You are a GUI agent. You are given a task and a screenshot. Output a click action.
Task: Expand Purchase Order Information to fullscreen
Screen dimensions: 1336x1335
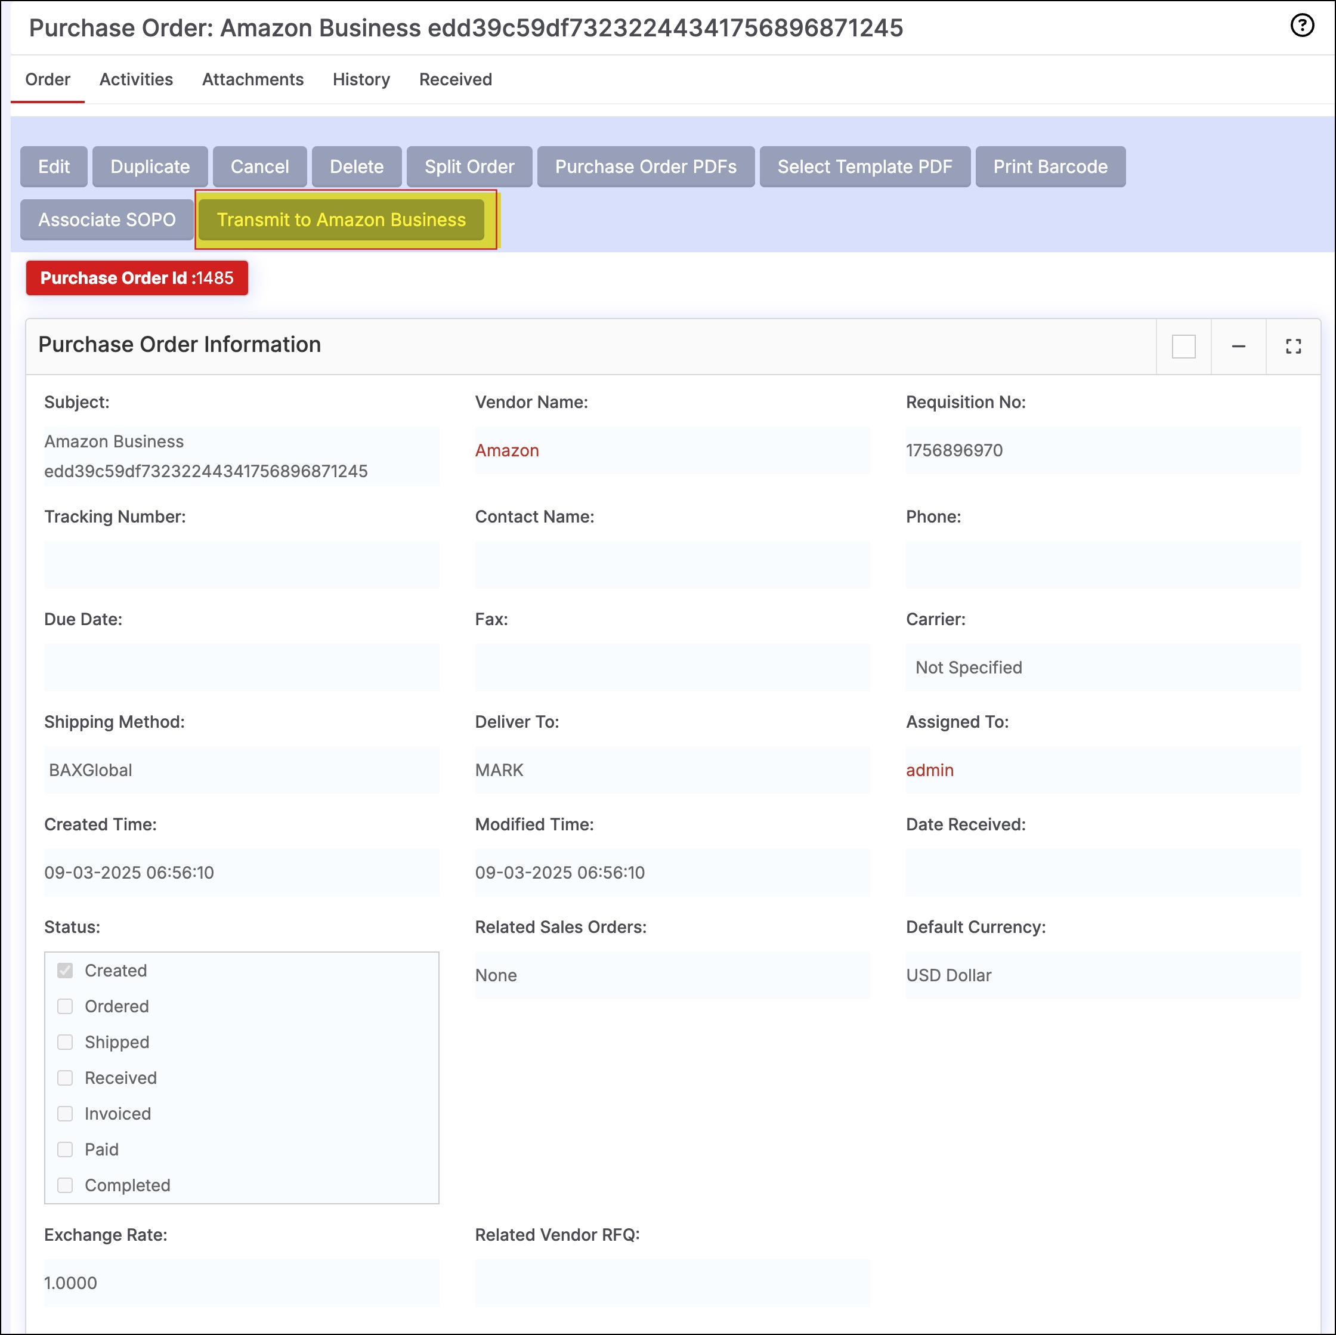tap(1293, 346)
